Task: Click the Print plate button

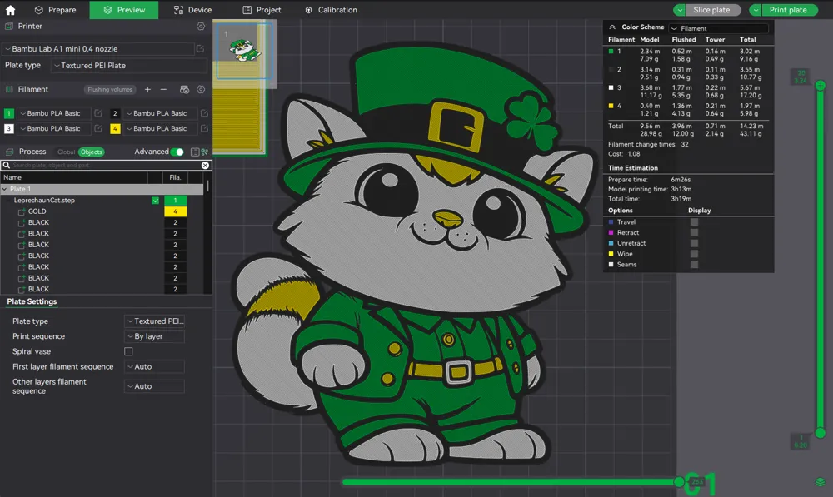Action: (789, 10)
